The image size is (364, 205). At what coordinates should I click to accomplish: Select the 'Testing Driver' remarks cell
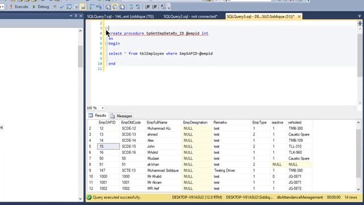pyautogui.click(x=231, y=171)
